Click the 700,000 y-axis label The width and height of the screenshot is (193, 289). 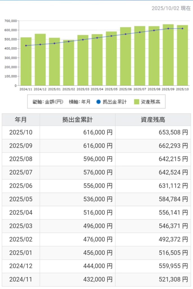coord(11,21)
